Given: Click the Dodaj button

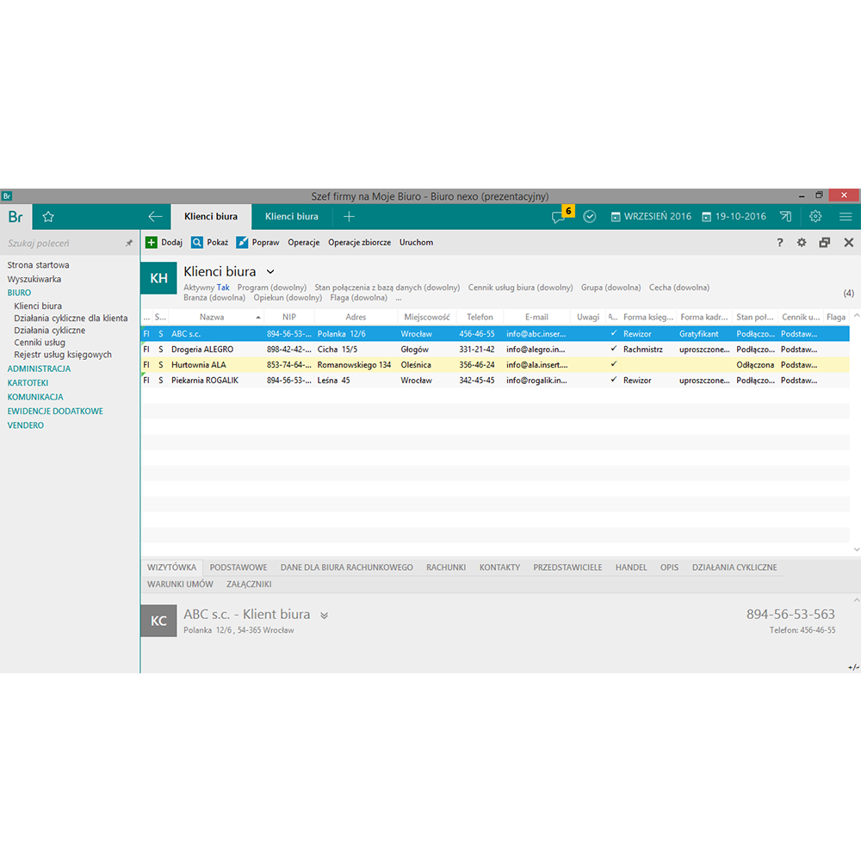Looking at the screenshot, I should 164,243.
